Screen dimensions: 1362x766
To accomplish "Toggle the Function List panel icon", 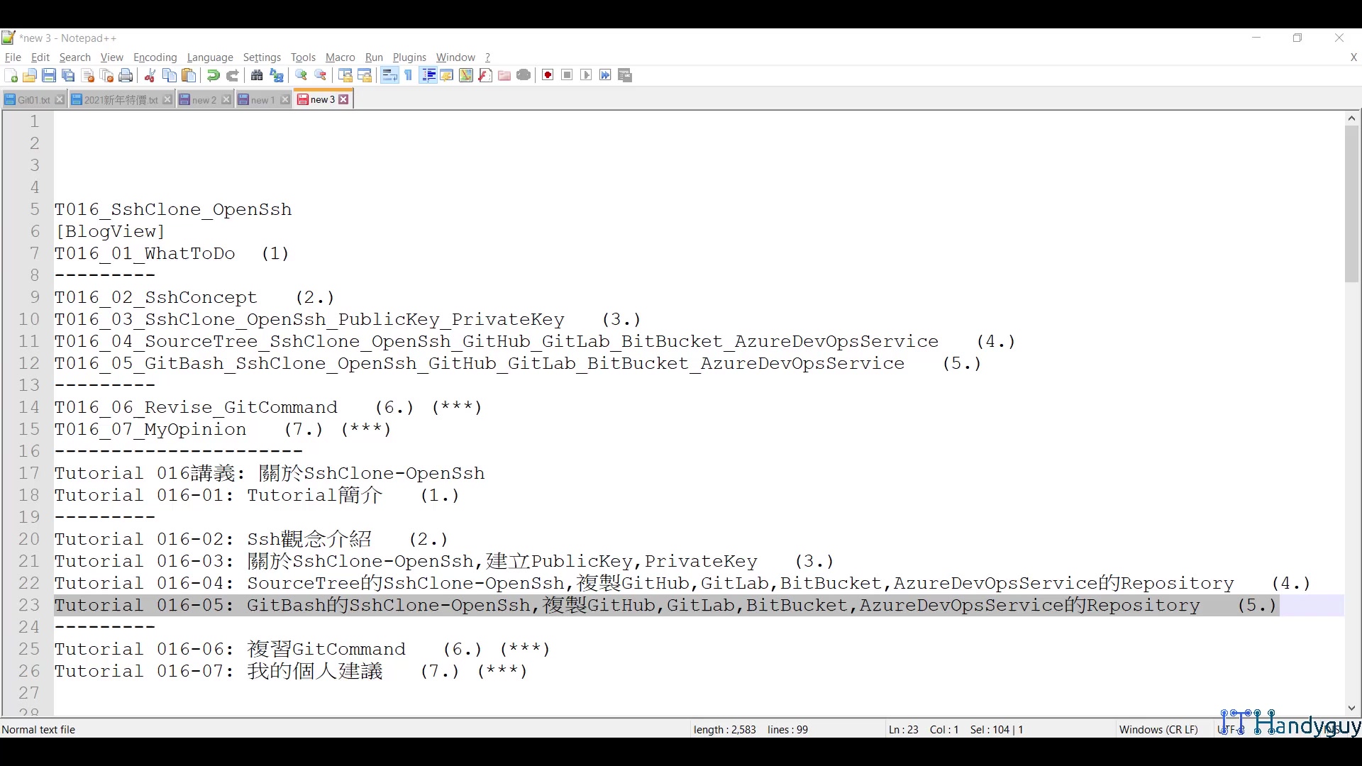I will tap(485, 75).
